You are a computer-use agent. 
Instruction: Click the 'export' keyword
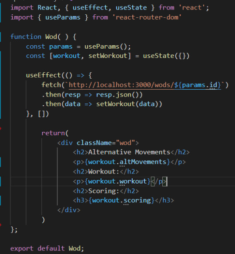tap(22, 248)
